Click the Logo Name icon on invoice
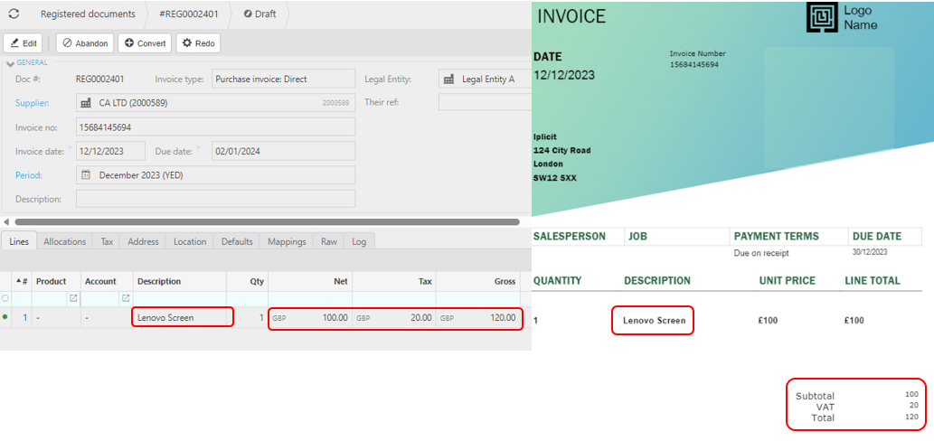Viewport: 934px width, 441px height. tap(822, 17)
